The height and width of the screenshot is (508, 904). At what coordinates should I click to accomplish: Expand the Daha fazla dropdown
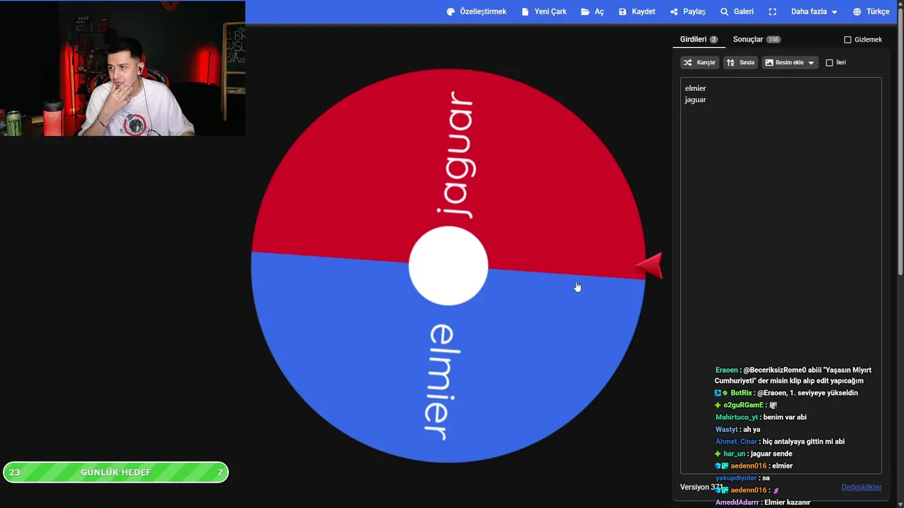[814, 12]
